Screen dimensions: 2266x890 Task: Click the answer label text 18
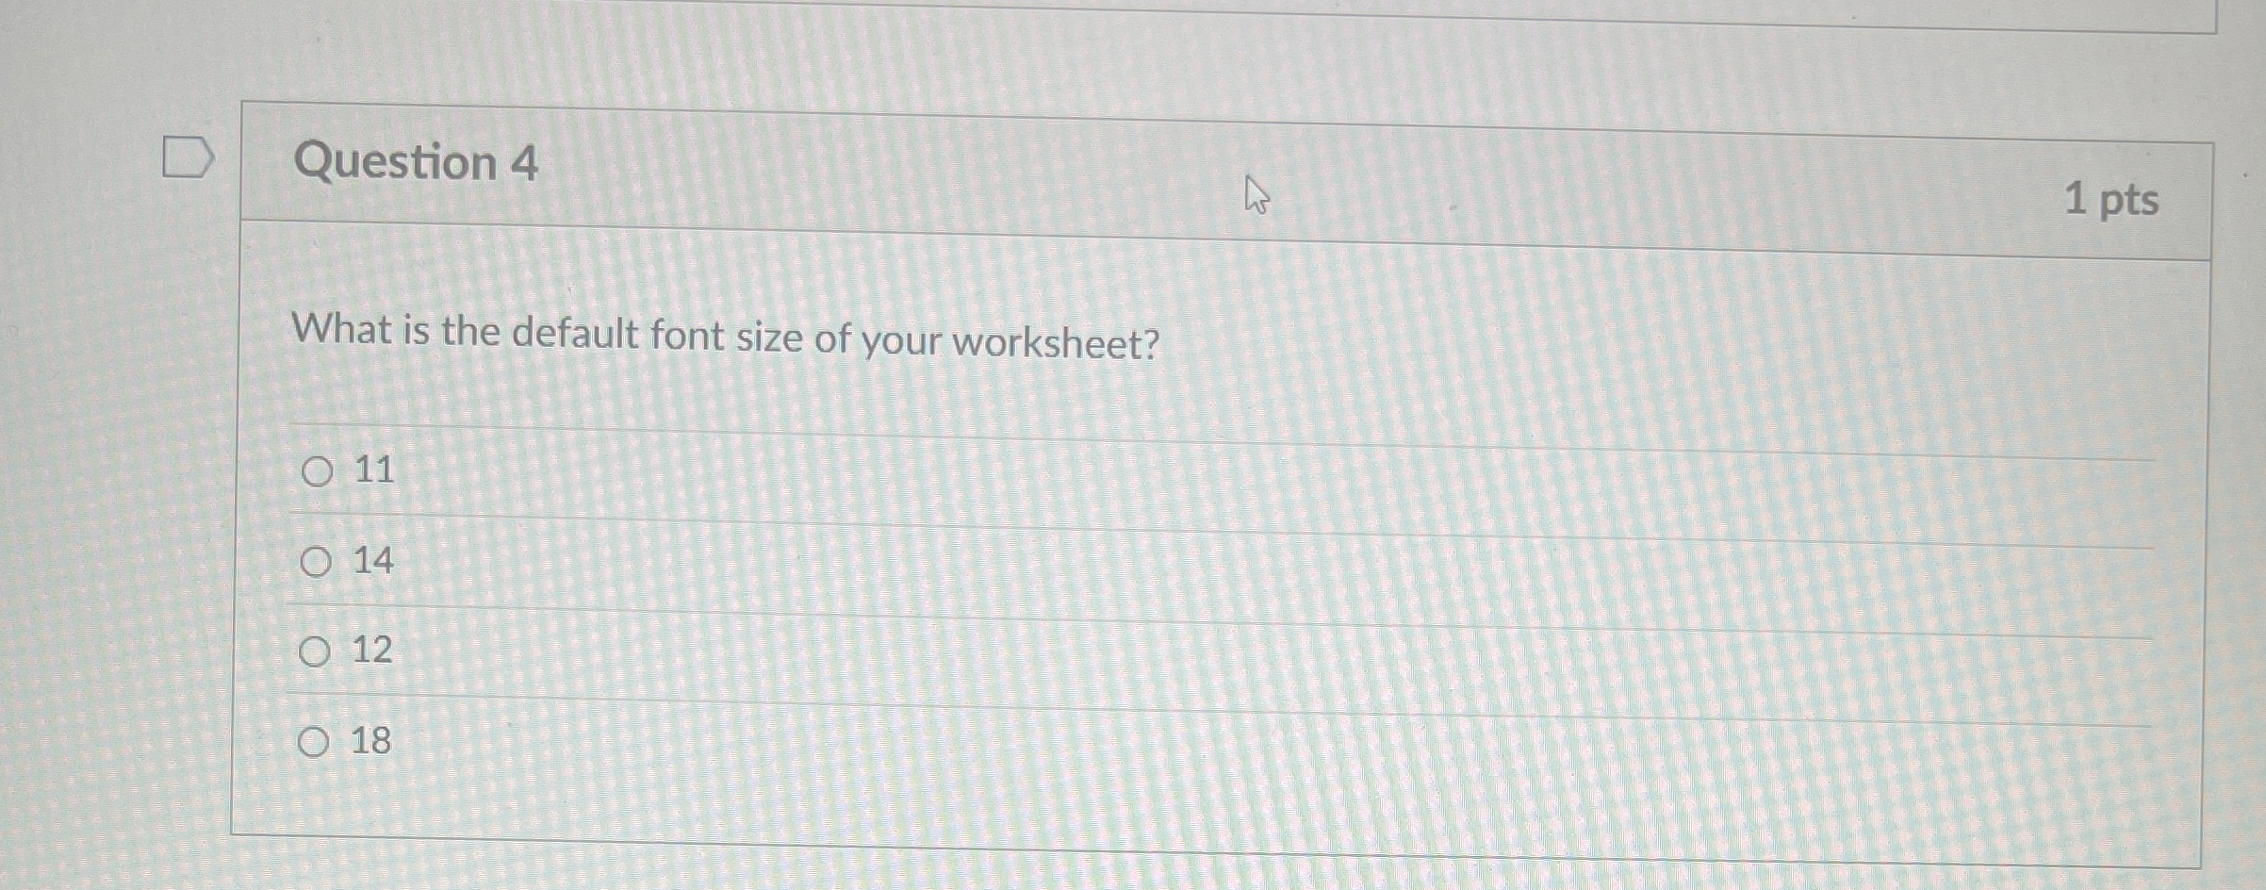pyautogui.click(x=371, y=742)
